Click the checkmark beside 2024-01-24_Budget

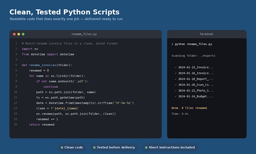click(x=176, y=96)
